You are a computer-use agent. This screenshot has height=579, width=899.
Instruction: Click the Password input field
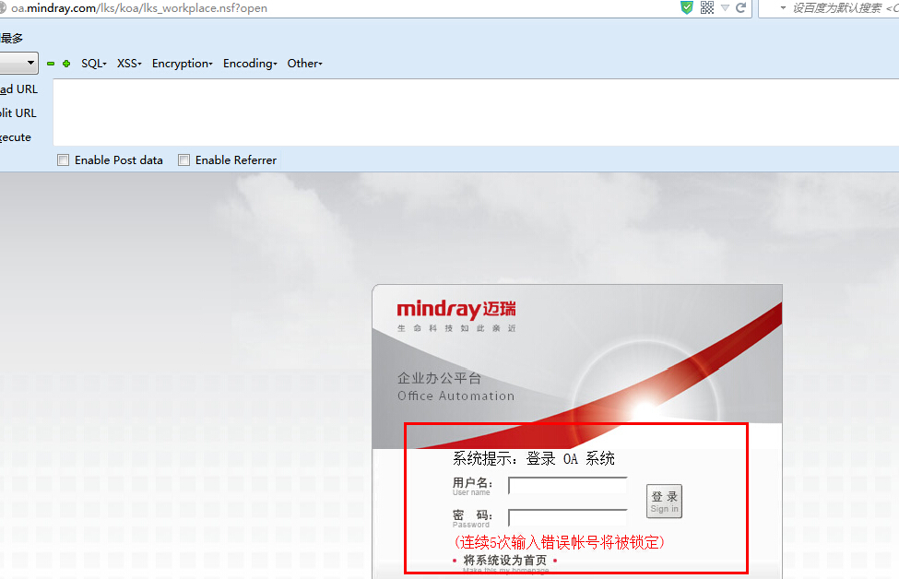(568, 517)
